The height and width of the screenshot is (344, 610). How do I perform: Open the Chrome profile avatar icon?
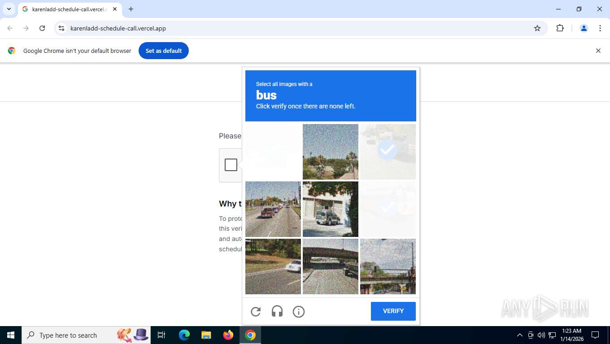pyautogui.click(x=584, y=28)
